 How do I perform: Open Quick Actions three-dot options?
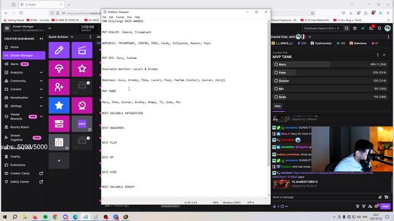pos(90,37)
